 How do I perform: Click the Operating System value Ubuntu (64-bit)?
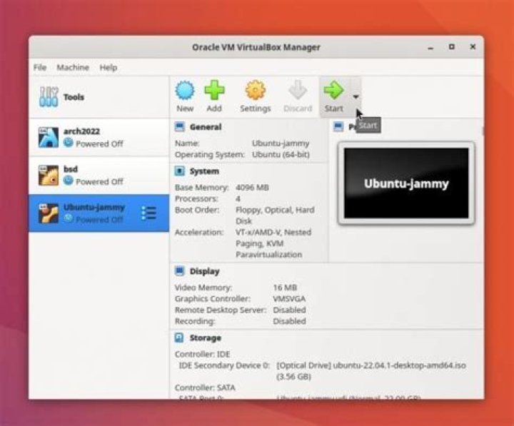(x=281, y=154)
